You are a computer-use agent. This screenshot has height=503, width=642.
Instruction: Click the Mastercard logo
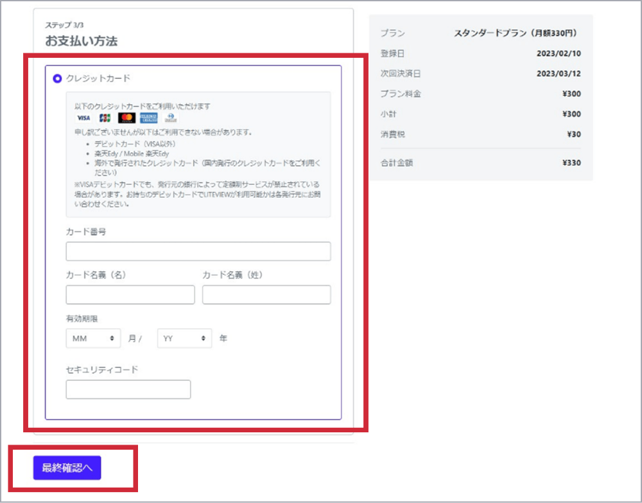(126, 118)
